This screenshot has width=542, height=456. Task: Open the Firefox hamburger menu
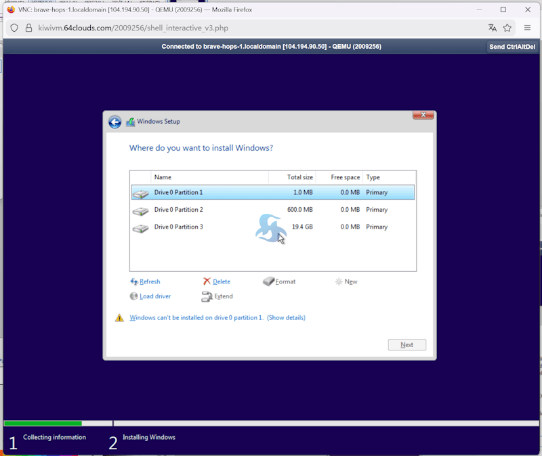pyautogui.click(x=527, y=28)
